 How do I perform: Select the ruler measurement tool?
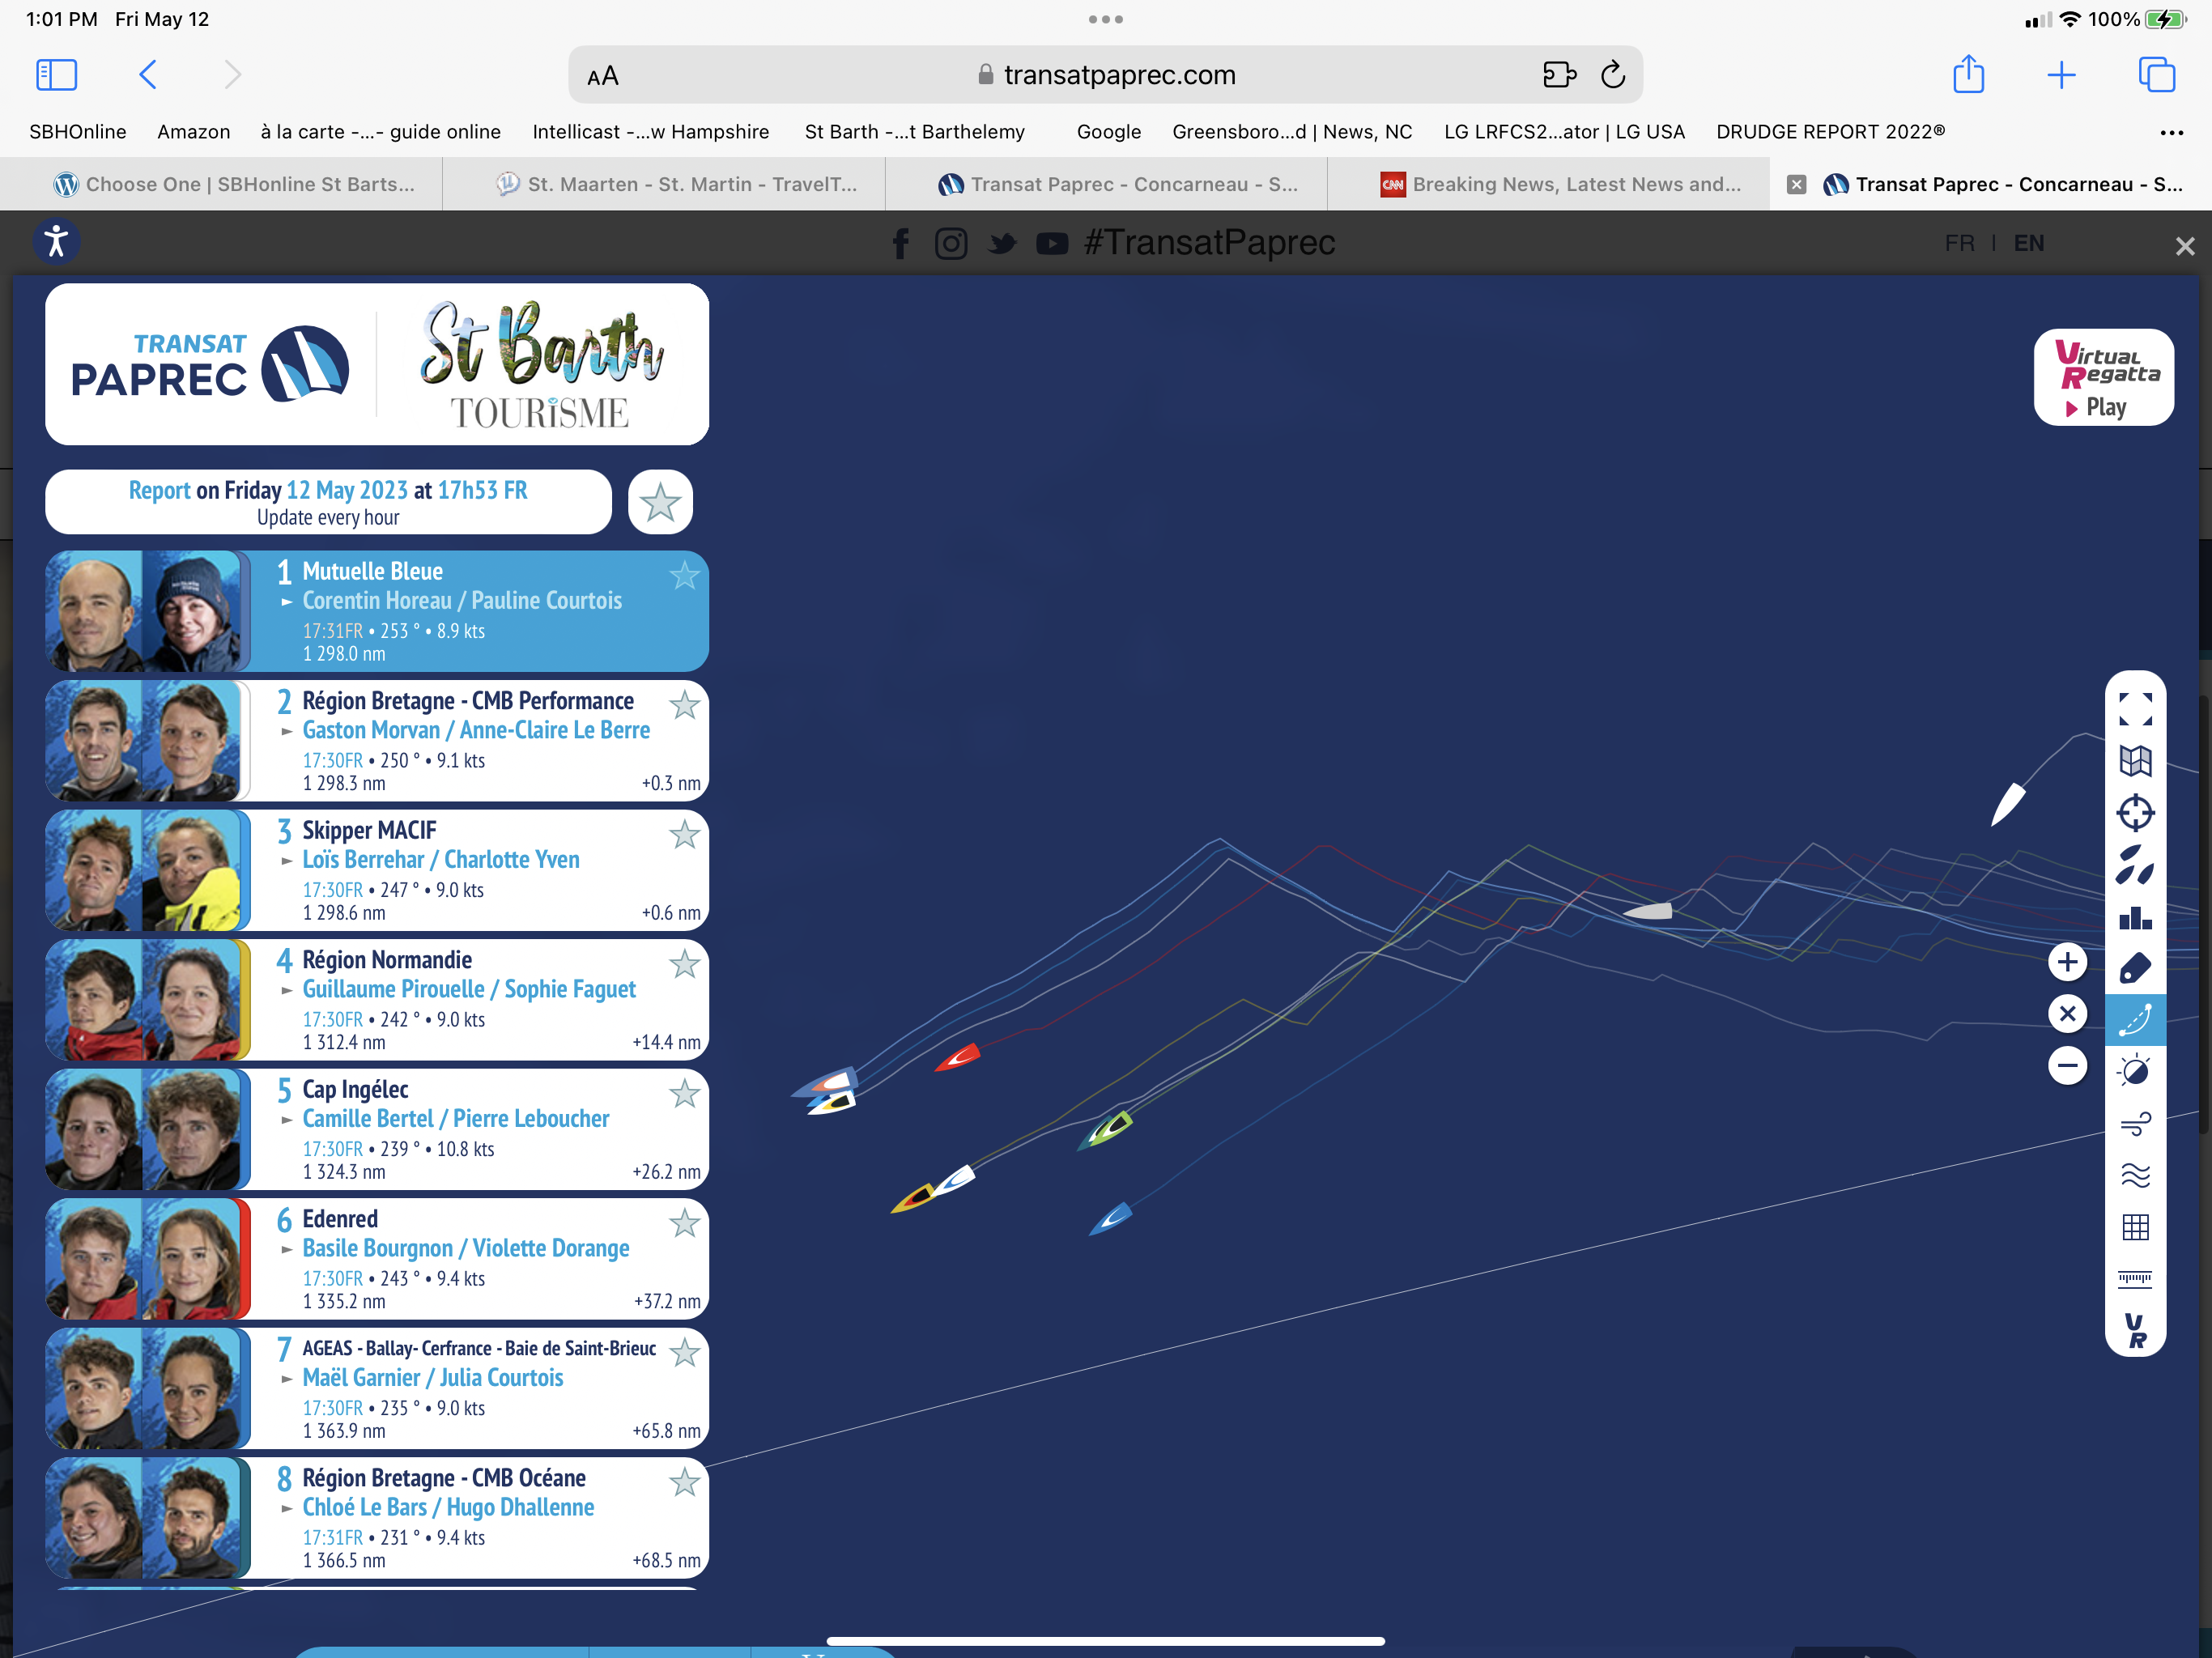2135,1279
